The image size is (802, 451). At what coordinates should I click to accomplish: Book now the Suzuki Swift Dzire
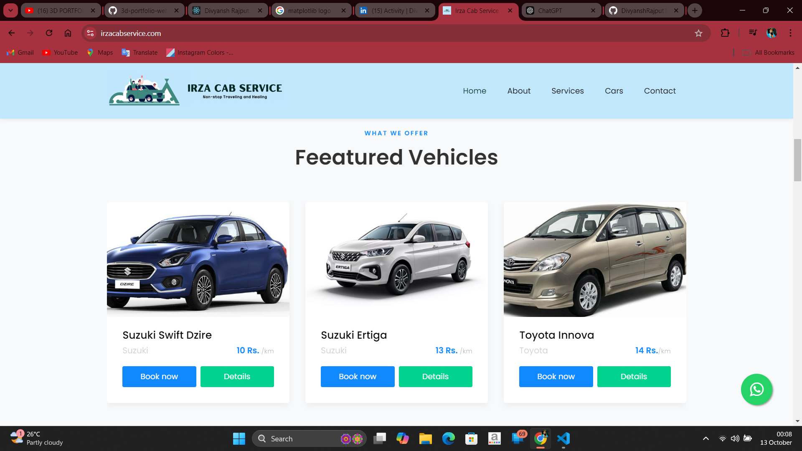159,377
